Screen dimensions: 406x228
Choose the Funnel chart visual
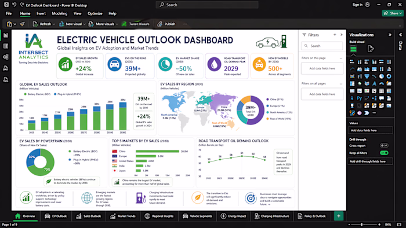point(367,76)
